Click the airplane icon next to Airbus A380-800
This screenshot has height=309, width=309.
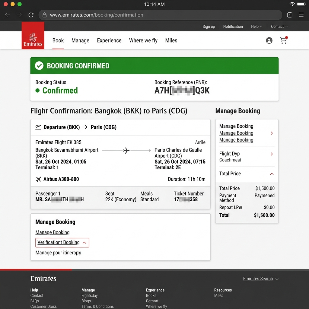click(x=38, y=179)
